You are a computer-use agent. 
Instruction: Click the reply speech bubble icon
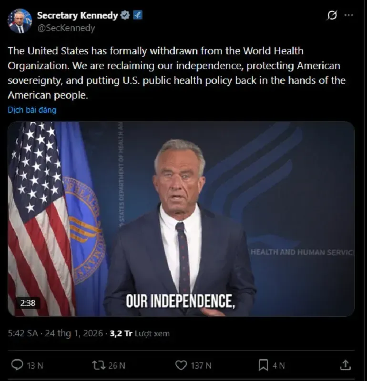tap(17, 365)
